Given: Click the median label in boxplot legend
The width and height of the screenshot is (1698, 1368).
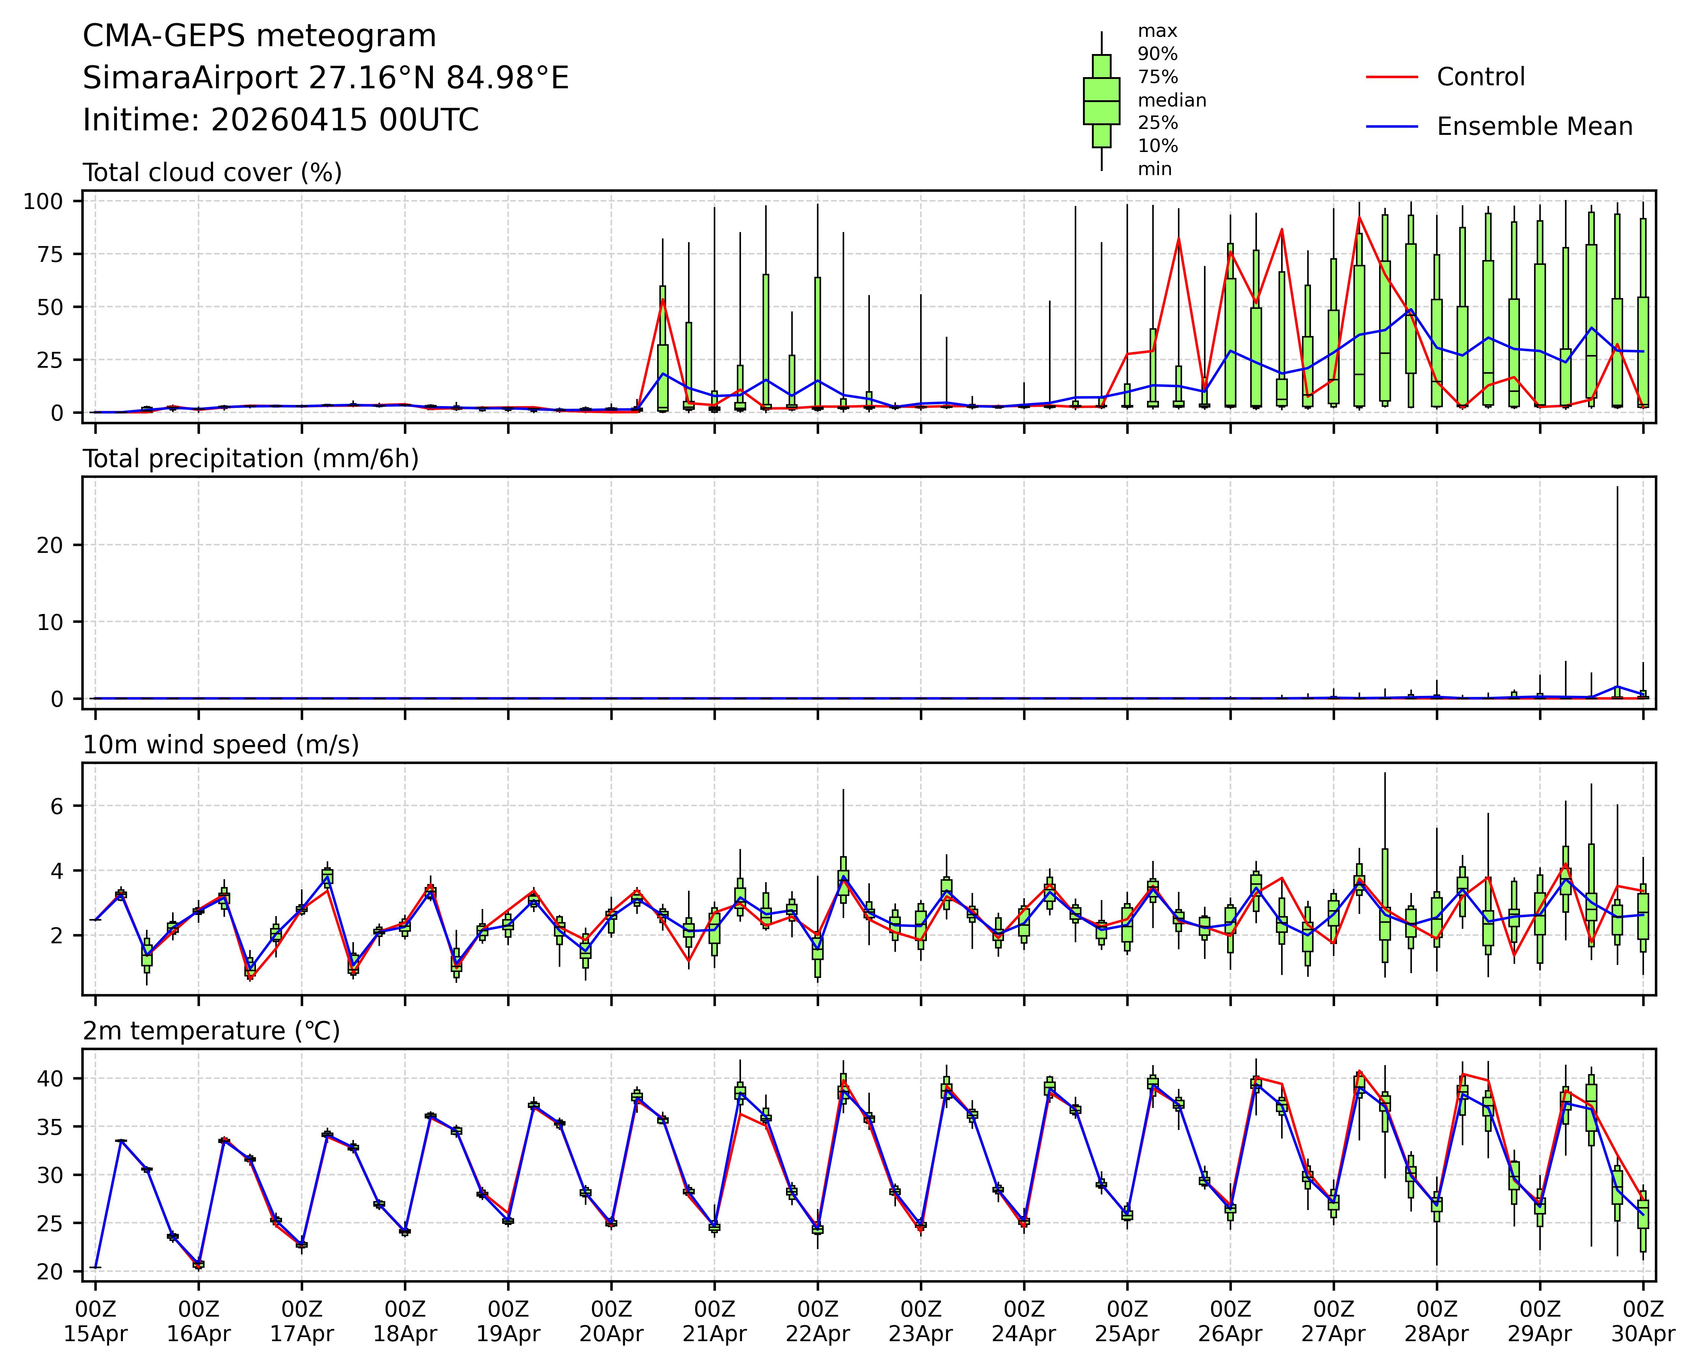Looking at the screenshot, I should (x=1172, y=100).
